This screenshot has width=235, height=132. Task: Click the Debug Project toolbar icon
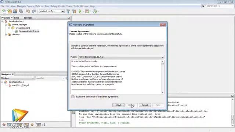[87, 11]
